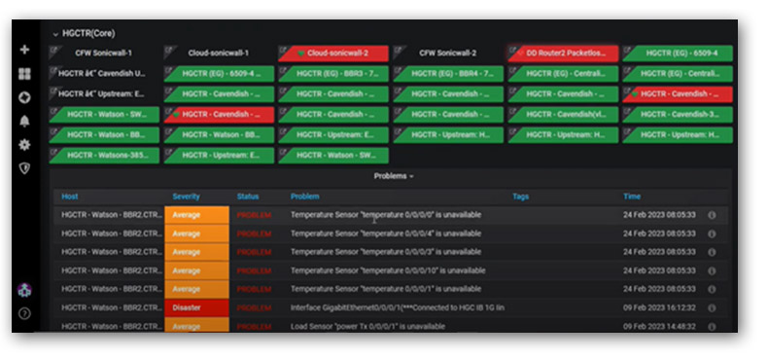Image resolution: width=768 pixels, height=359 pixels.
Task: Open the Alerting bell icon in sidebar
Action: (x=24, y=122)
